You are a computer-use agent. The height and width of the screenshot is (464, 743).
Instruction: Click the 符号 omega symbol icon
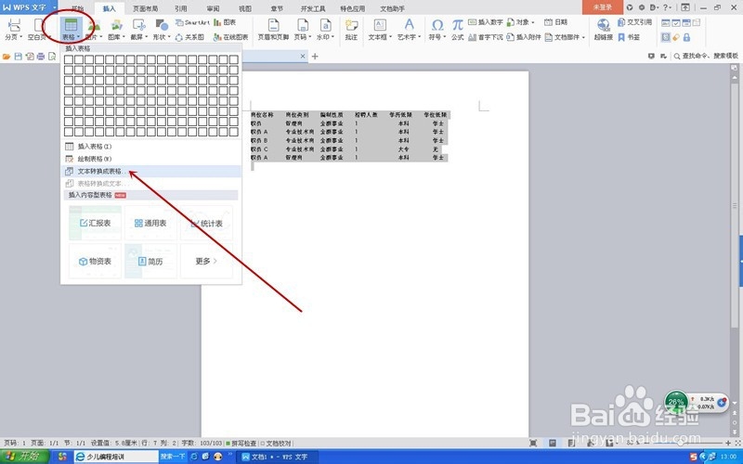[x=437, y=29]
